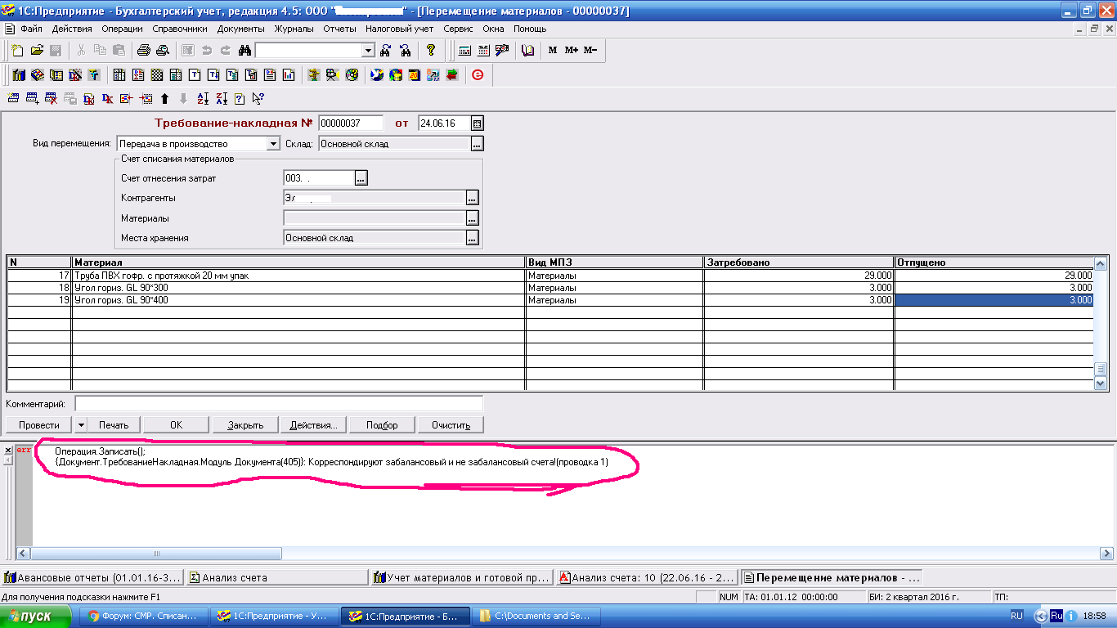This screenshot has width=1117, height=628.
Task: Click the red circled 'e' icon
Action: point(478,75)
